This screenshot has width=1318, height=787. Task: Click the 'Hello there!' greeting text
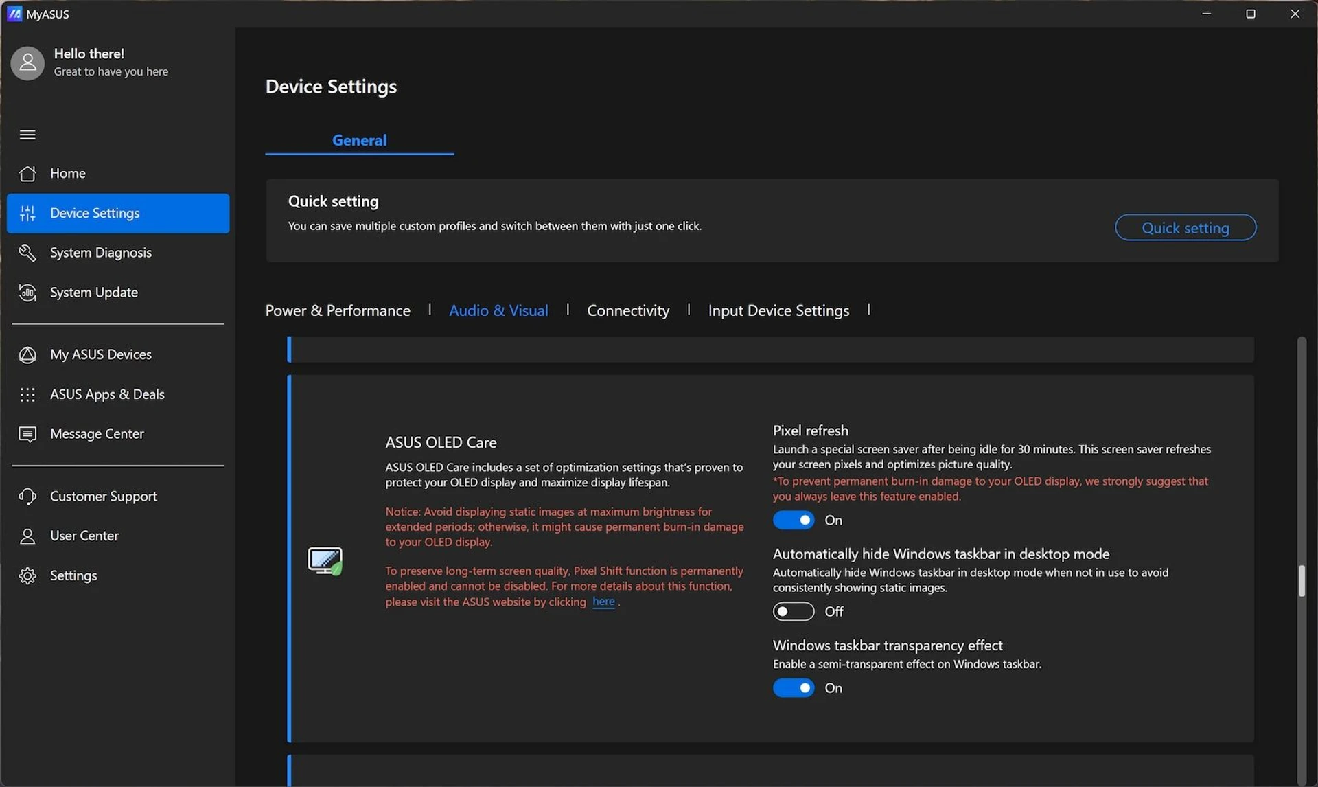click(89, 54)
